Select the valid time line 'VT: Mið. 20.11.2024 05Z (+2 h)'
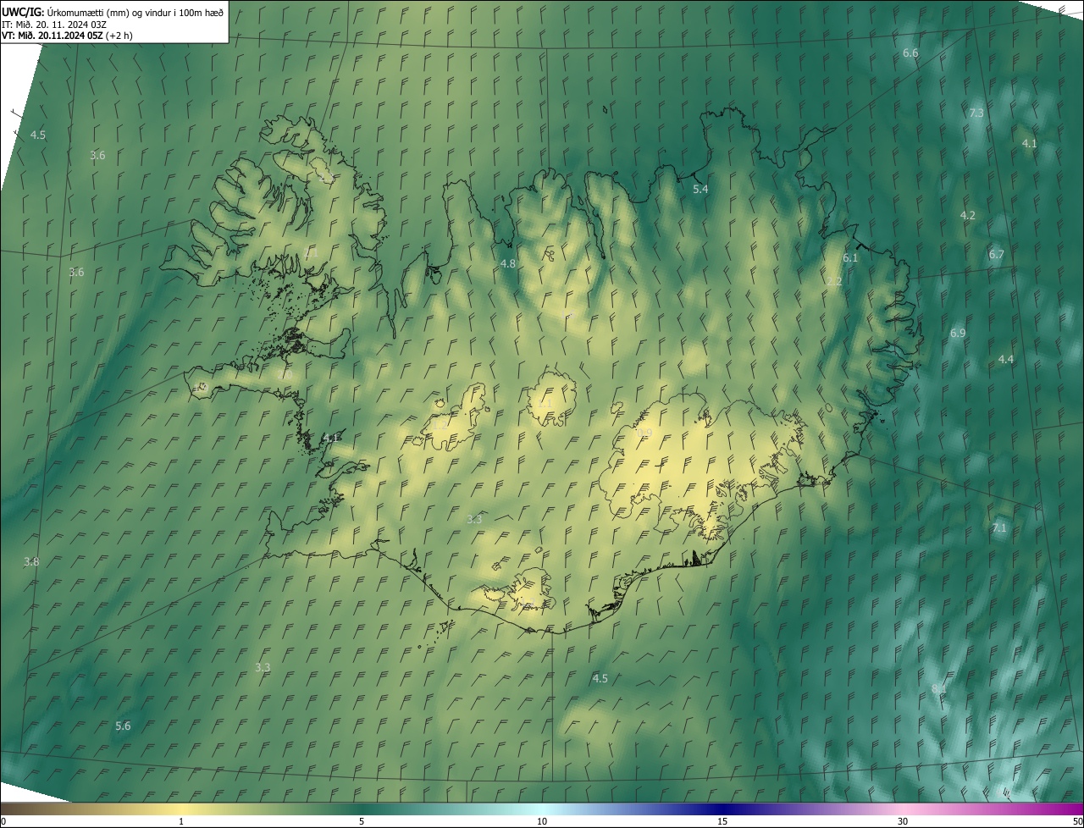 coord(67,36)
